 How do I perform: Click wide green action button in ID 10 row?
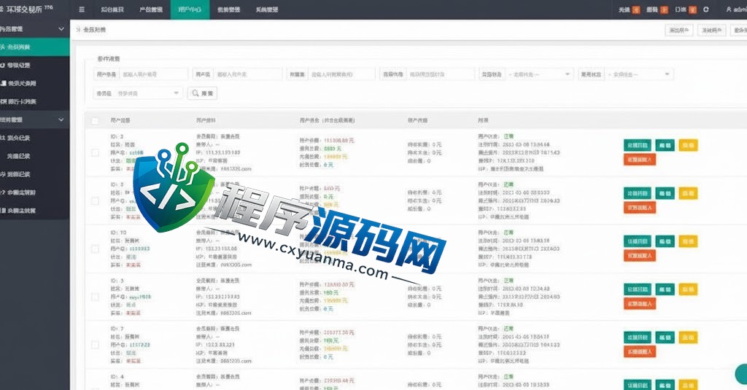coord(638,241)
